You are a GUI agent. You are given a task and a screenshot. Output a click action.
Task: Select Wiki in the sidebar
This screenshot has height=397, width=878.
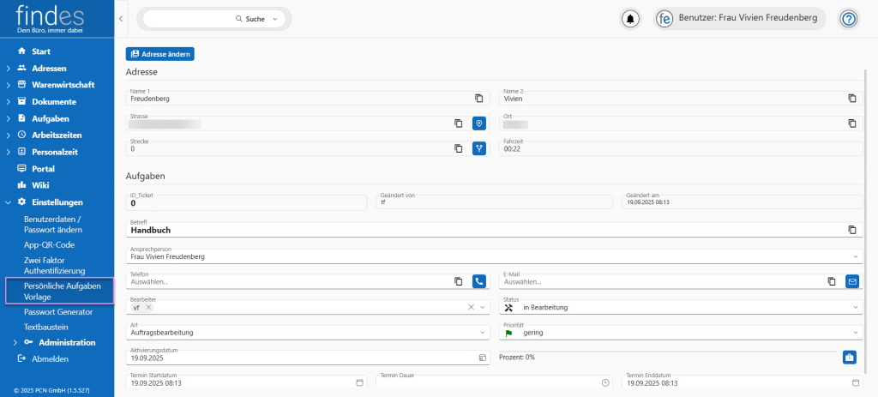41,184
